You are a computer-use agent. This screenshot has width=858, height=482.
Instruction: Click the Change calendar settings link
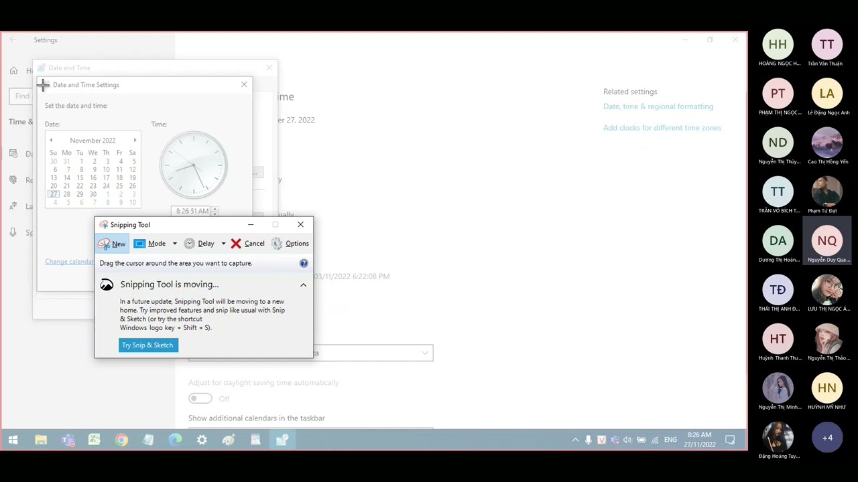tap(70, 261)
